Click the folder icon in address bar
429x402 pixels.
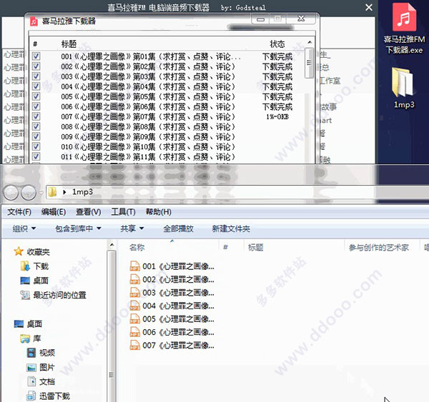tap(52, 192)
